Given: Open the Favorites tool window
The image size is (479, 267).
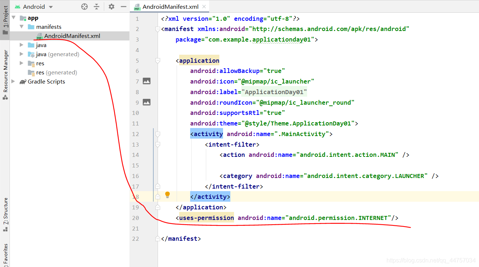Looking at the screenshot, I should 5,254.
